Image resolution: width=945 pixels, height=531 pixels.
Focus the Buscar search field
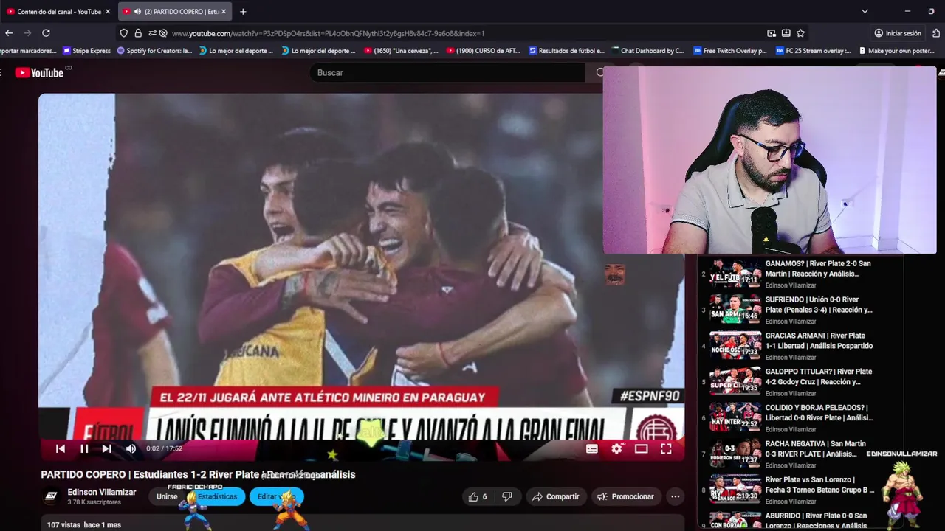tap(447, 72)
